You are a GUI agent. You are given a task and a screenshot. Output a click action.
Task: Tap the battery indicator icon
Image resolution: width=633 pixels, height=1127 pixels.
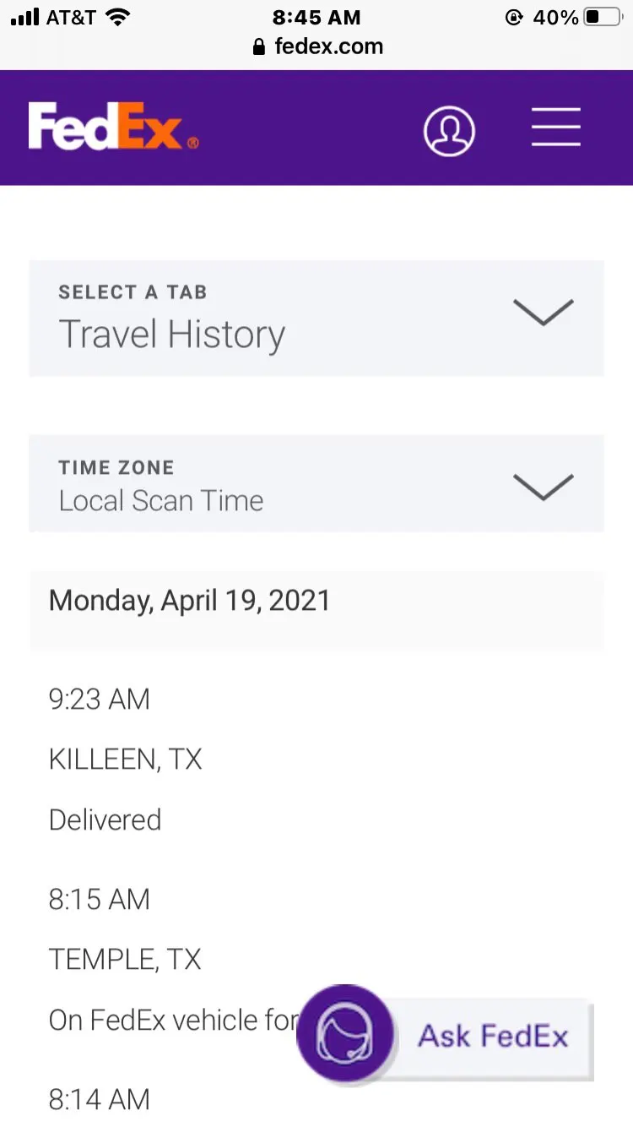pyautogui.click(x=603, y=17)
